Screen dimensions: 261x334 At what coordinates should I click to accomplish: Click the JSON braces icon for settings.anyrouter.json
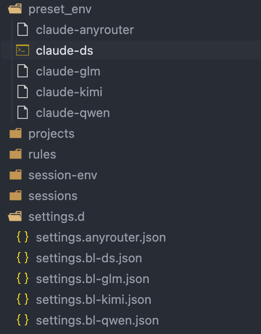tap(23, 237)
